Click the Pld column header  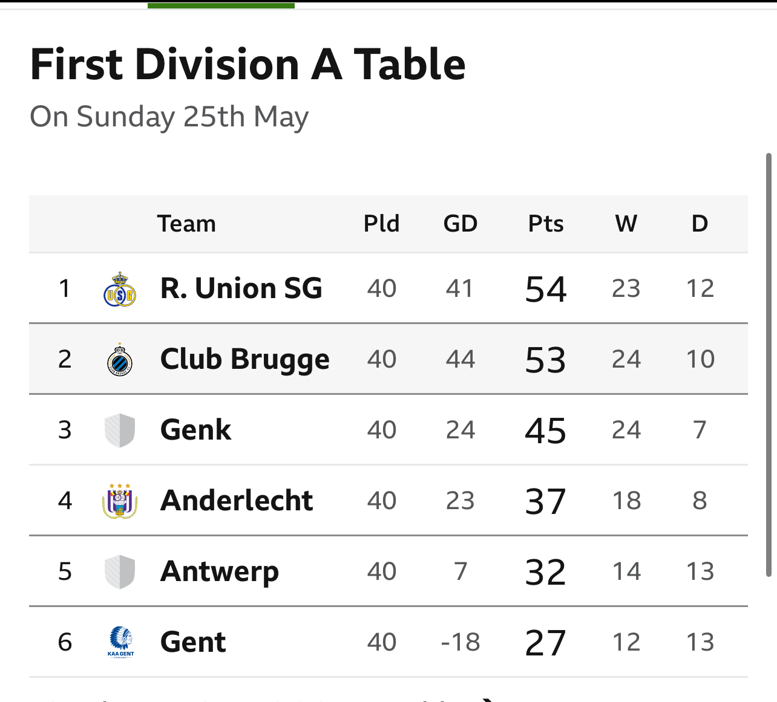381,224
